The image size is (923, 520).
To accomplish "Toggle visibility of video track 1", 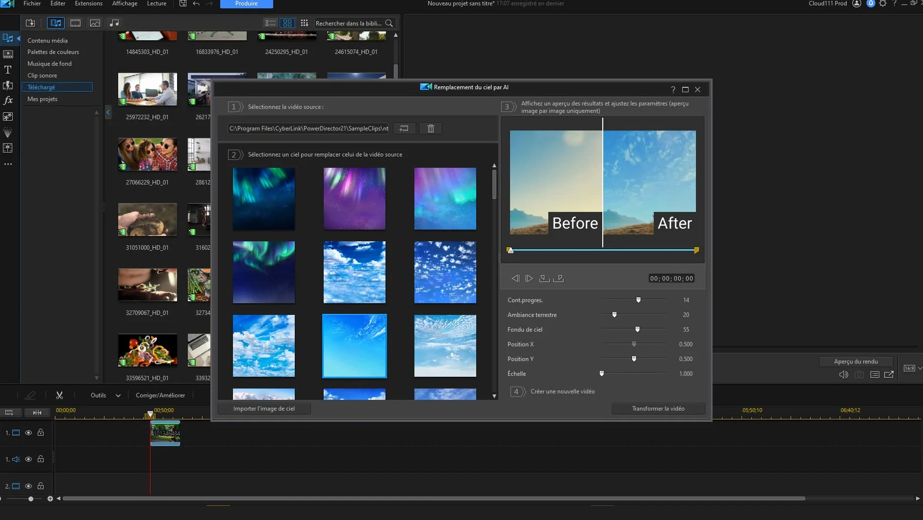I will click(28, 433).
